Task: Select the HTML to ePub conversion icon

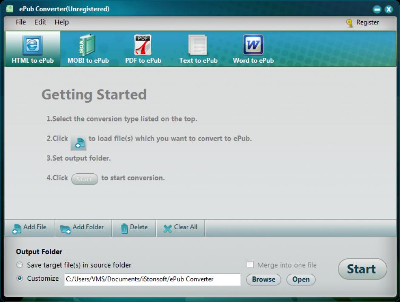Action: click(x=32, y=46)
